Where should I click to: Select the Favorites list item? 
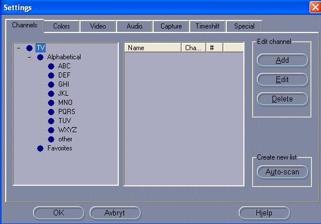pyautogui.click(x=60, y=148)
